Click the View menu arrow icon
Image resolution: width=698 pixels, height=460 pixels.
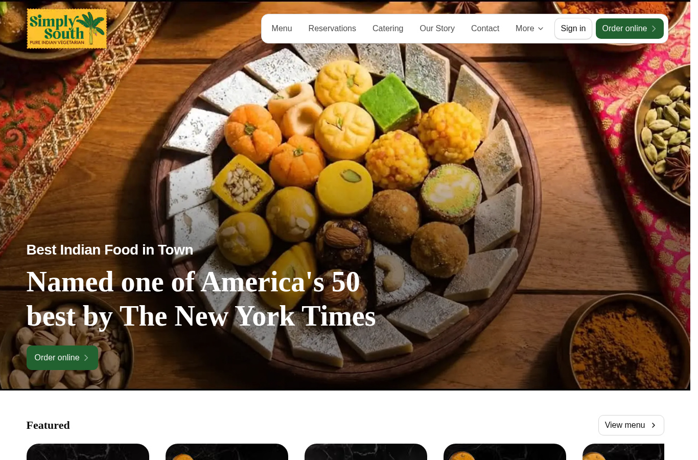tap(653, 425)
